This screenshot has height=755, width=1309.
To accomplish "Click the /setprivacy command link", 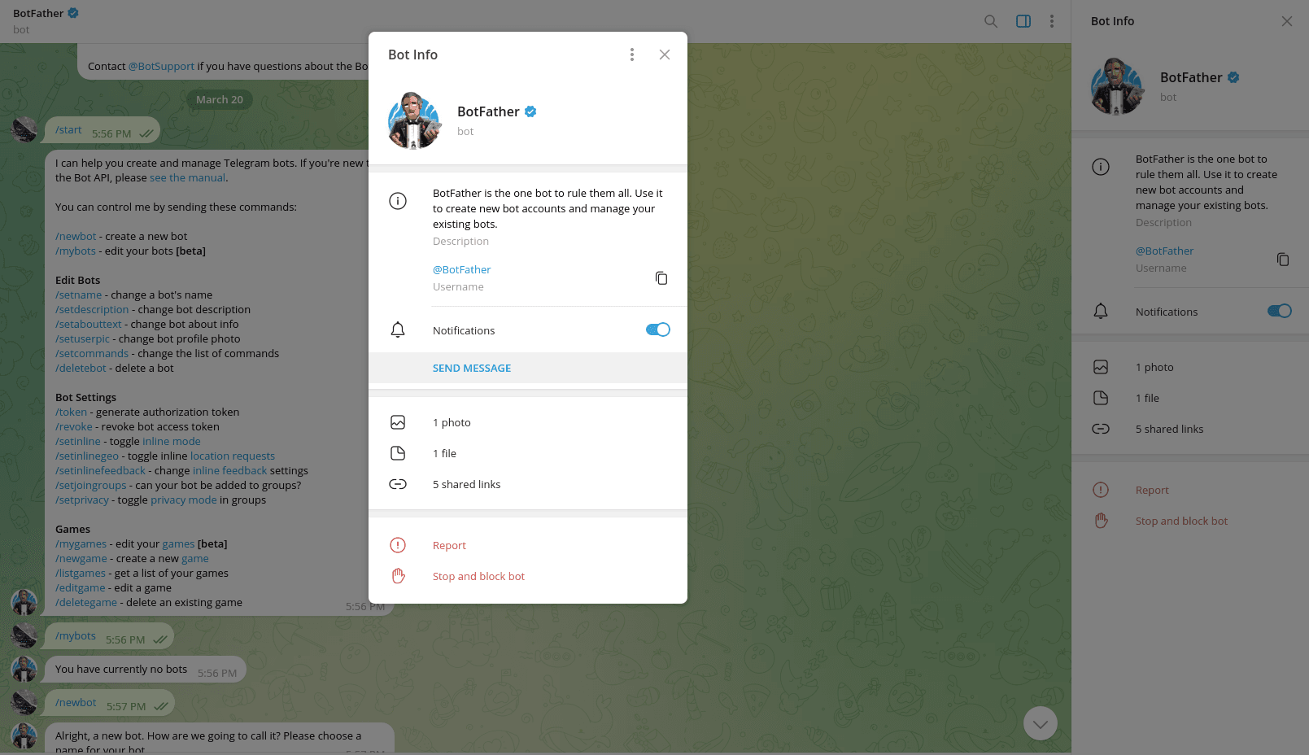I will pos(82,500).
